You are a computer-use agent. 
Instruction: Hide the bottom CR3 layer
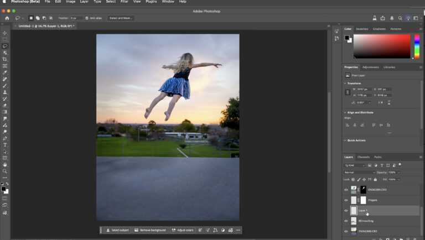pyautogui.click(x=346, y=231)
